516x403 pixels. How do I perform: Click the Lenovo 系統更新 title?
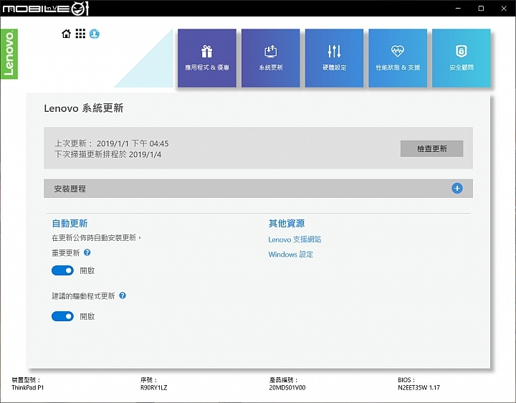point(84,108)
